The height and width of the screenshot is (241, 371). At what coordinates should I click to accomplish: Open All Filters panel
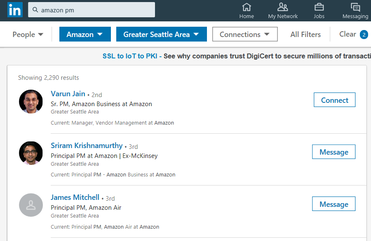pos(305,35)
